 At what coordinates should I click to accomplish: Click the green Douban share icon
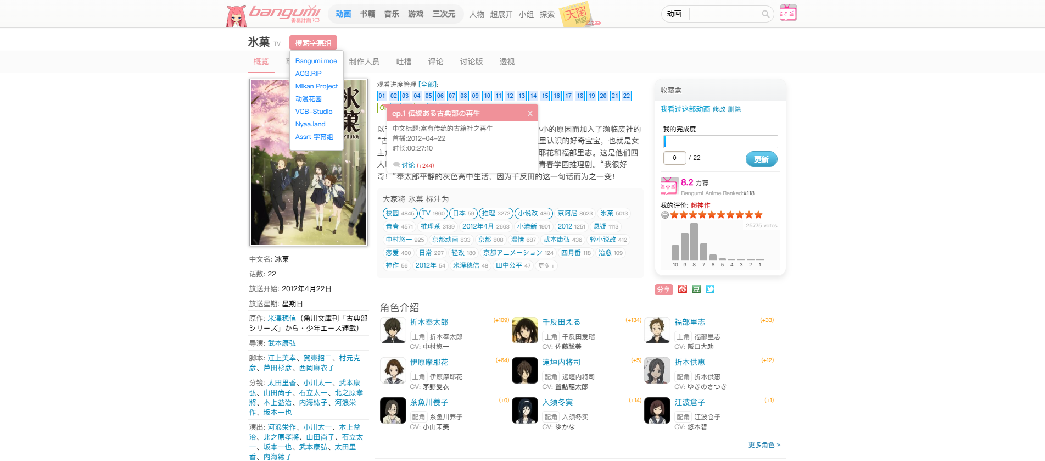coord(696,289)
